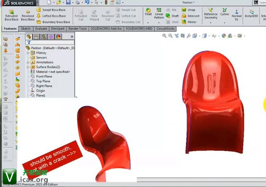Viewport: 266px width, 187px height.
Task: Choose Lofted Boss/Base feature
Action: click(x=51, y=16)
